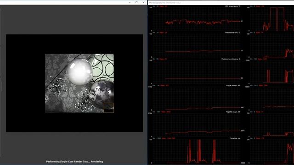Click the 'Prędkość wentylatora, %' graph label
This screenshot has height=165, width=294.
(x=231, y=59)
